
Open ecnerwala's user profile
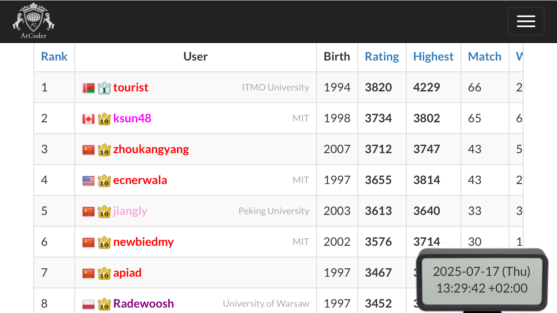[x=140, y=180]
